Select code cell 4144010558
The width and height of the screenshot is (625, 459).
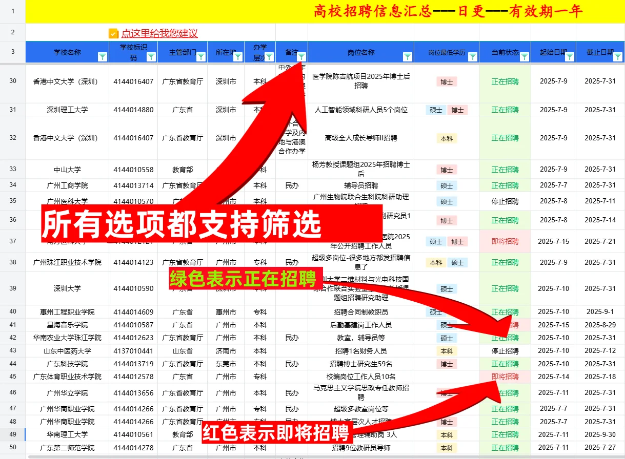(133, 170)
